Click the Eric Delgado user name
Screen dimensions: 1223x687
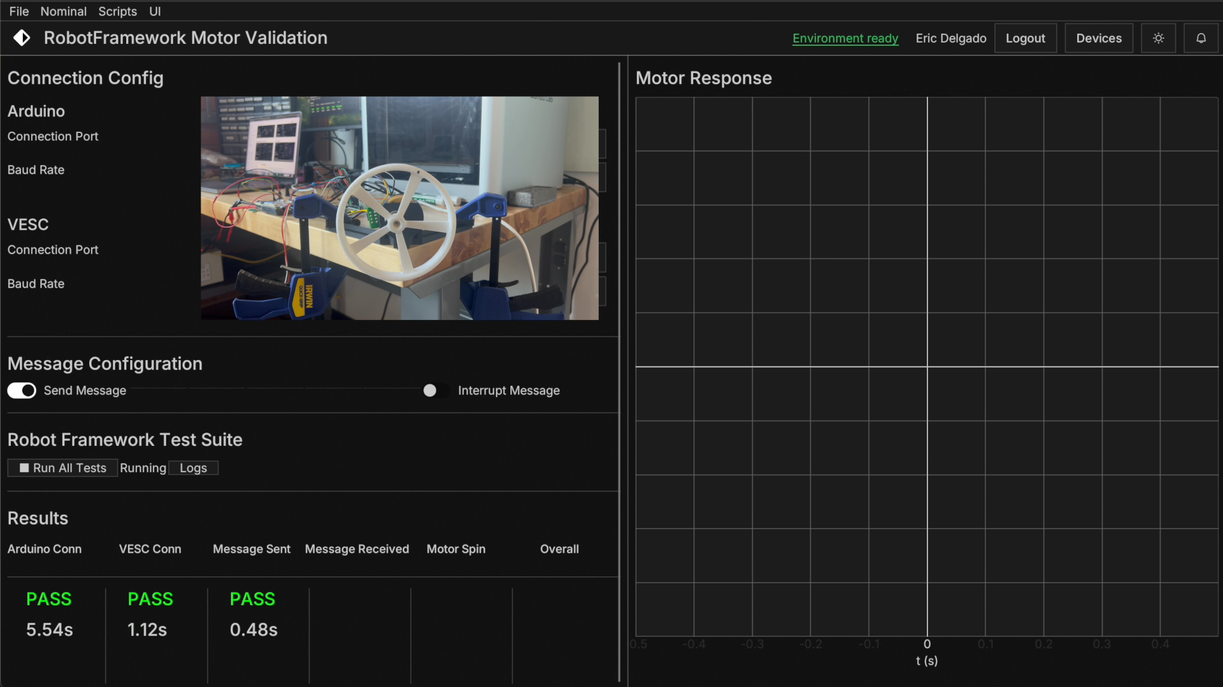click(x=950, y=38)
